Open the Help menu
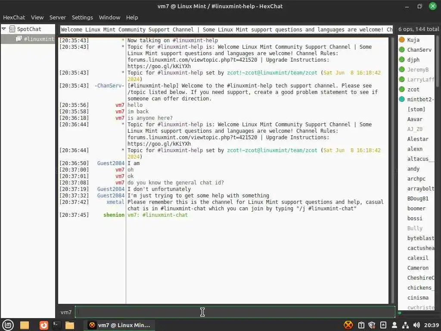The image size is (441, 331). click(132, 17)
